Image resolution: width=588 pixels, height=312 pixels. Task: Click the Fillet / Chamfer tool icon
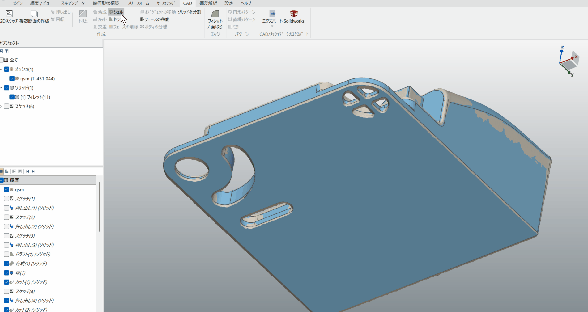(215, 14)
